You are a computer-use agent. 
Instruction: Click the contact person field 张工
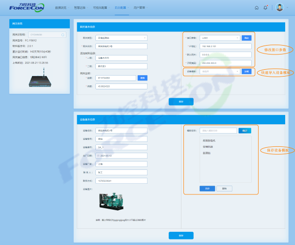(x=121, y=172)
